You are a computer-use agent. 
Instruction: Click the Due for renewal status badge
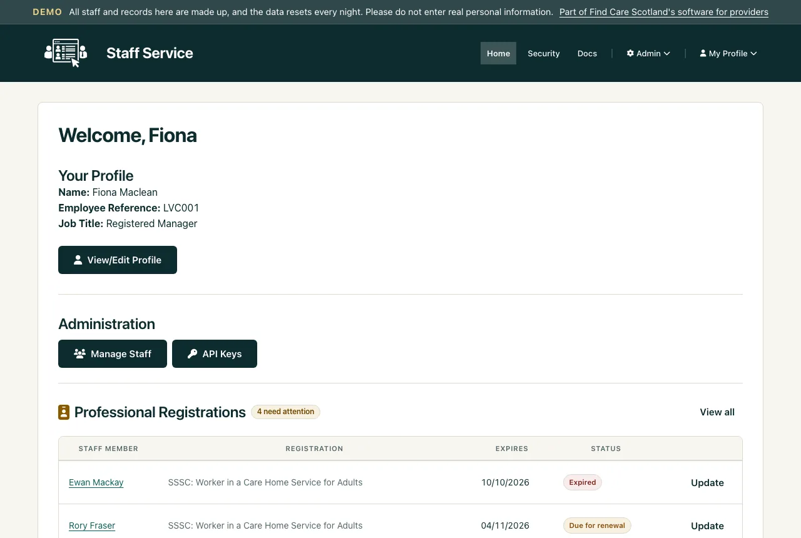click(x=597, y=525)
